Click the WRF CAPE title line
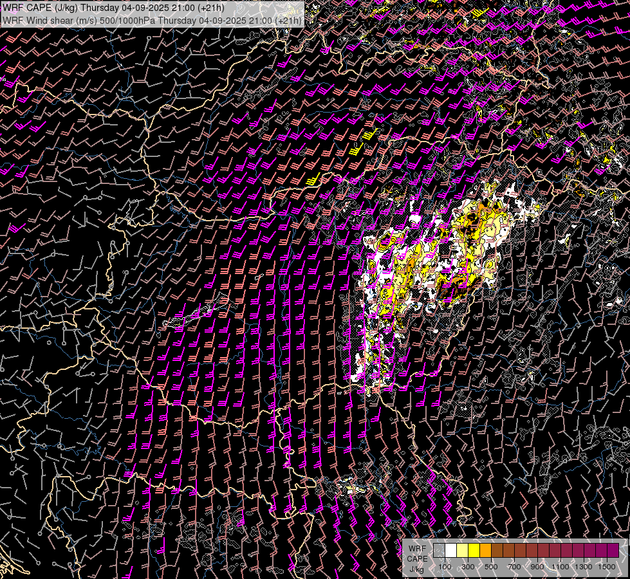The width and height of the screenshot is (630, 579). 114,8
